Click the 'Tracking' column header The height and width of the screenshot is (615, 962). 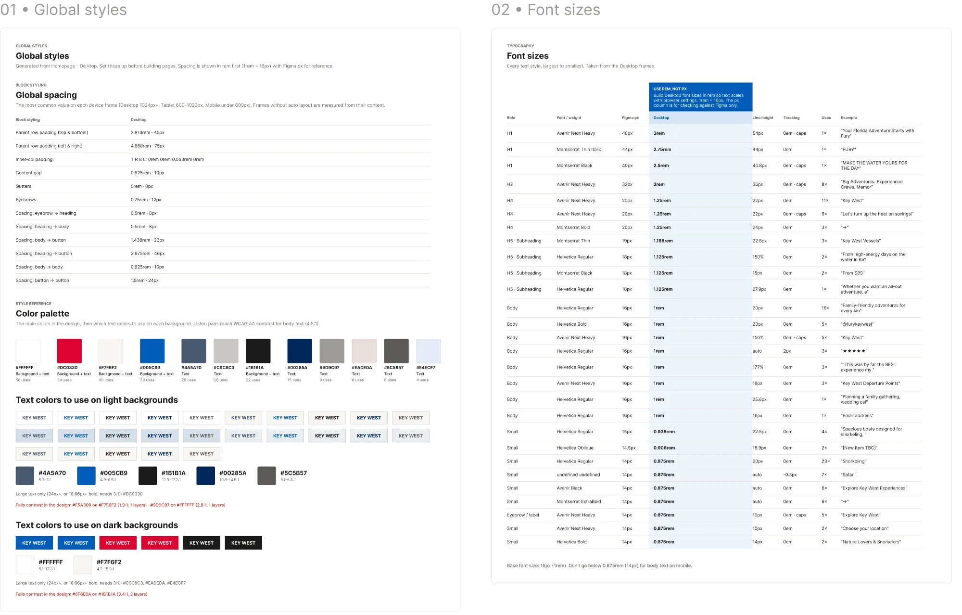click(791, 118)
